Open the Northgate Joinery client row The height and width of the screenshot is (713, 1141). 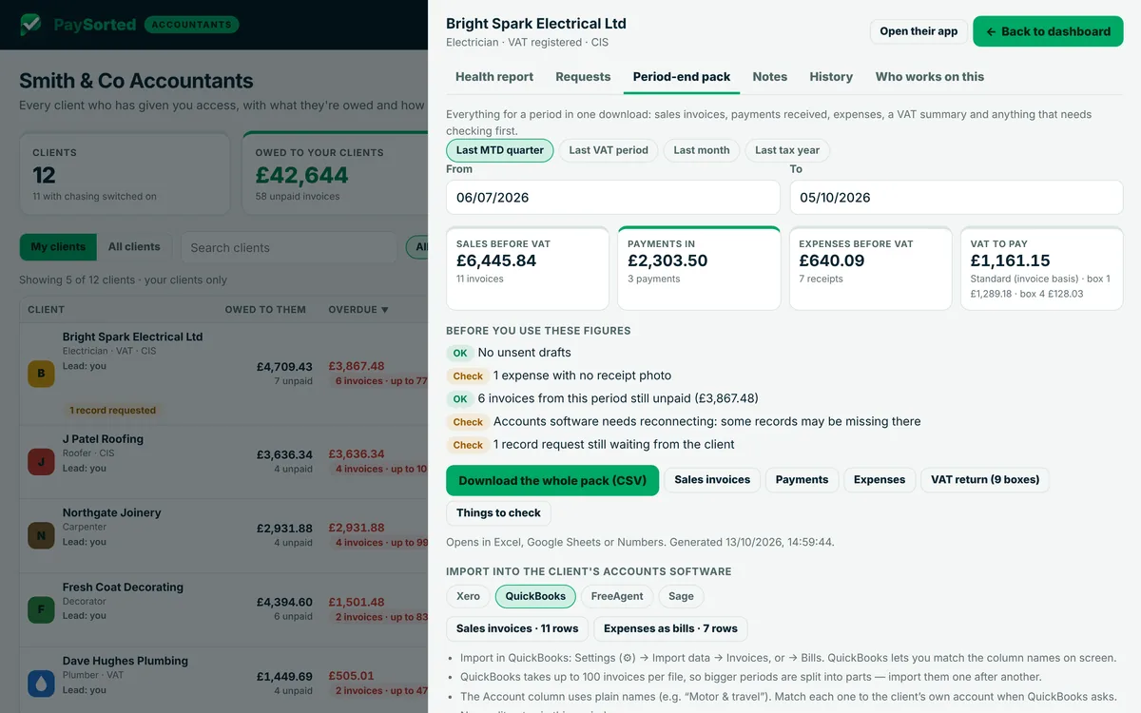pos(223,535)
